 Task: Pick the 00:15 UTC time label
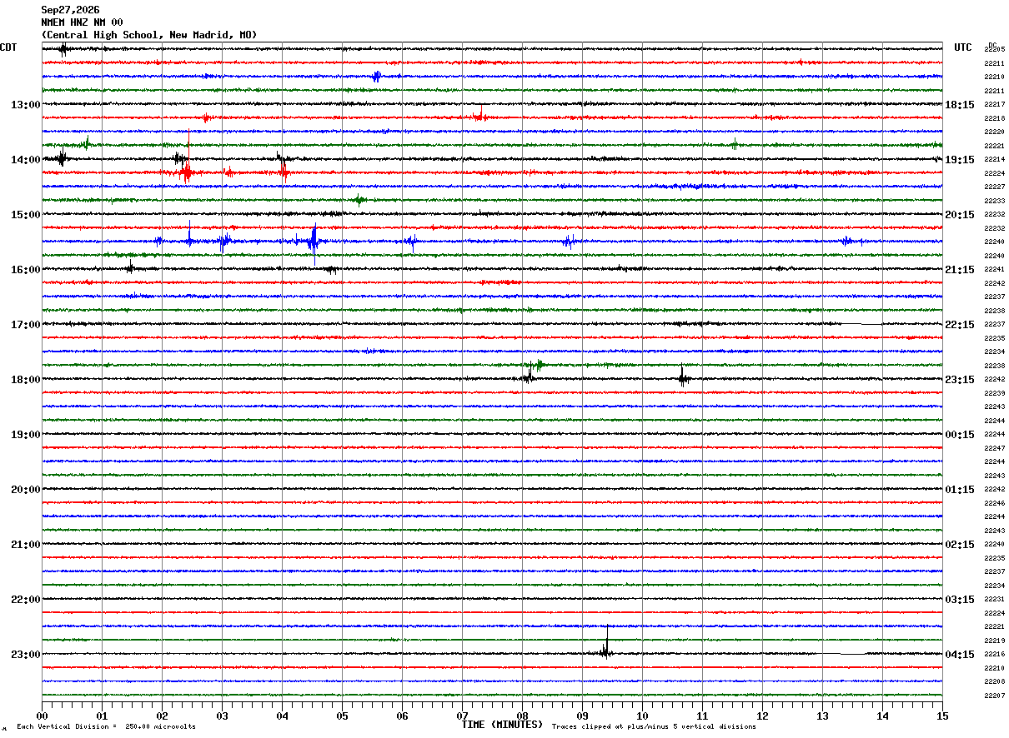click(x=959, y=435)
